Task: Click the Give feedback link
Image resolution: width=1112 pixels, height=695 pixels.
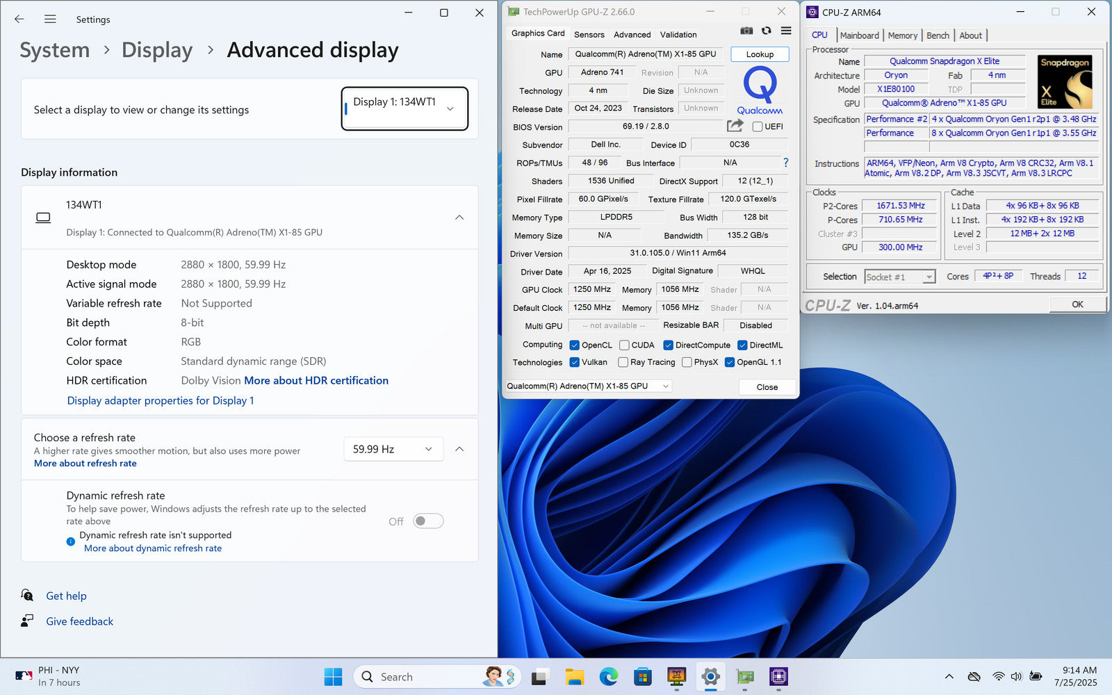Action: (79, 621)
